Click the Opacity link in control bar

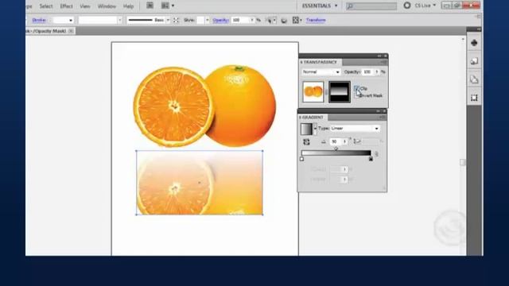(220, 20)
